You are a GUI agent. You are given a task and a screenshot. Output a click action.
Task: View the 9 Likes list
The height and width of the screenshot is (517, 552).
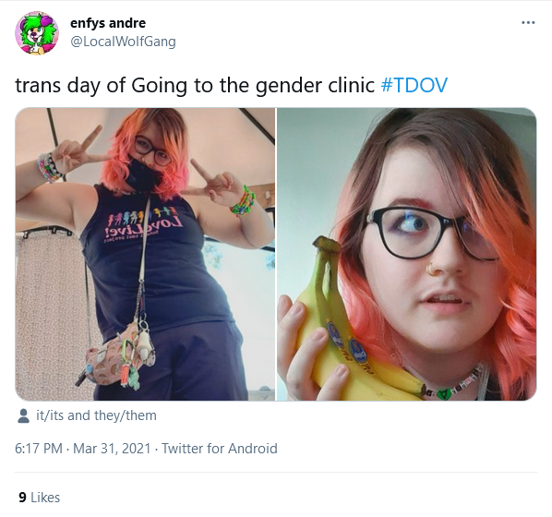point(39,498)
